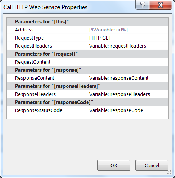
Task: Cancel the properties dialog
Action: coord(152,165)
